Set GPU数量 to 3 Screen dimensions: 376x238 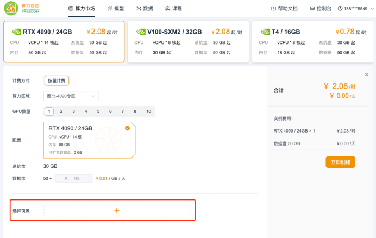[73, 111]
